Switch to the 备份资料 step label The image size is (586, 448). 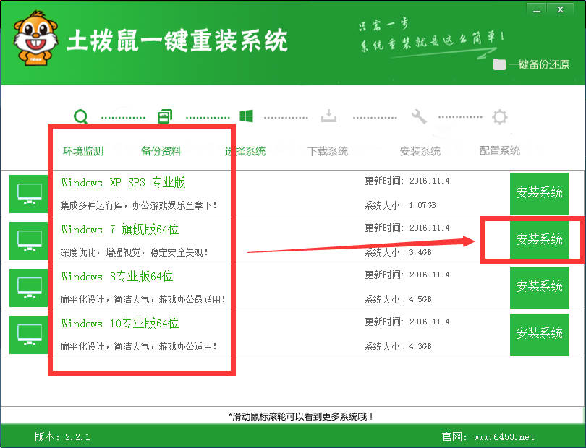161,151
